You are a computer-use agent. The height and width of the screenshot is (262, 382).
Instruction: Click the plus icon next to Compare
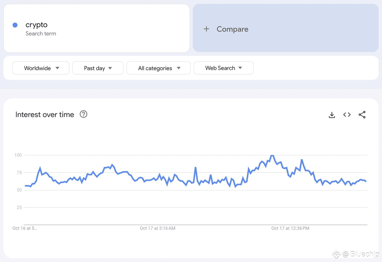click(206, 29)
